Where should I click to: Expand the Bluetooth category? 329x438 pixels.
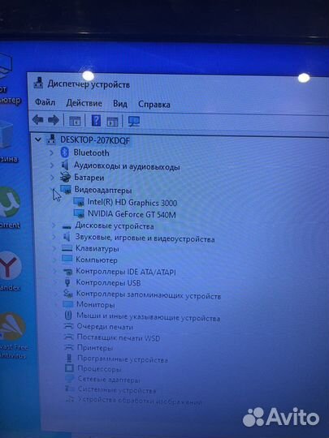(51, 152)
